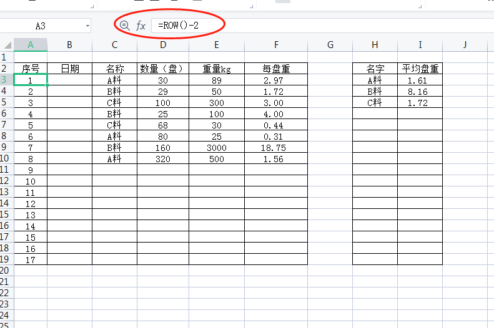Click the cell showing 0.44
Image resolution: width=494 pixels, height=328 pixels.
276,125
